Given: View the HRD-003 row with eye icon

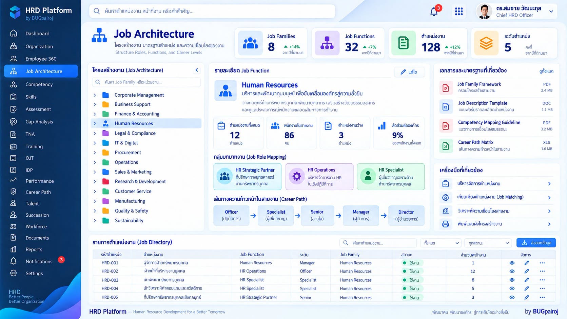Looking at the screenshot, I should (x=512, y=280).
